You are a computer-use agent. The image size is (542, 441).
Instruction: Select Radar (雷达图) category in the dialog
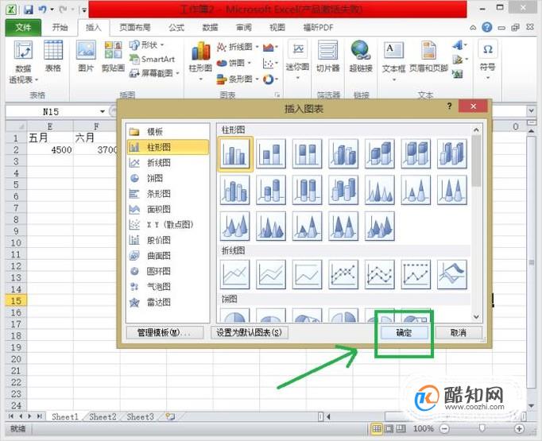[x=168, y=303]
